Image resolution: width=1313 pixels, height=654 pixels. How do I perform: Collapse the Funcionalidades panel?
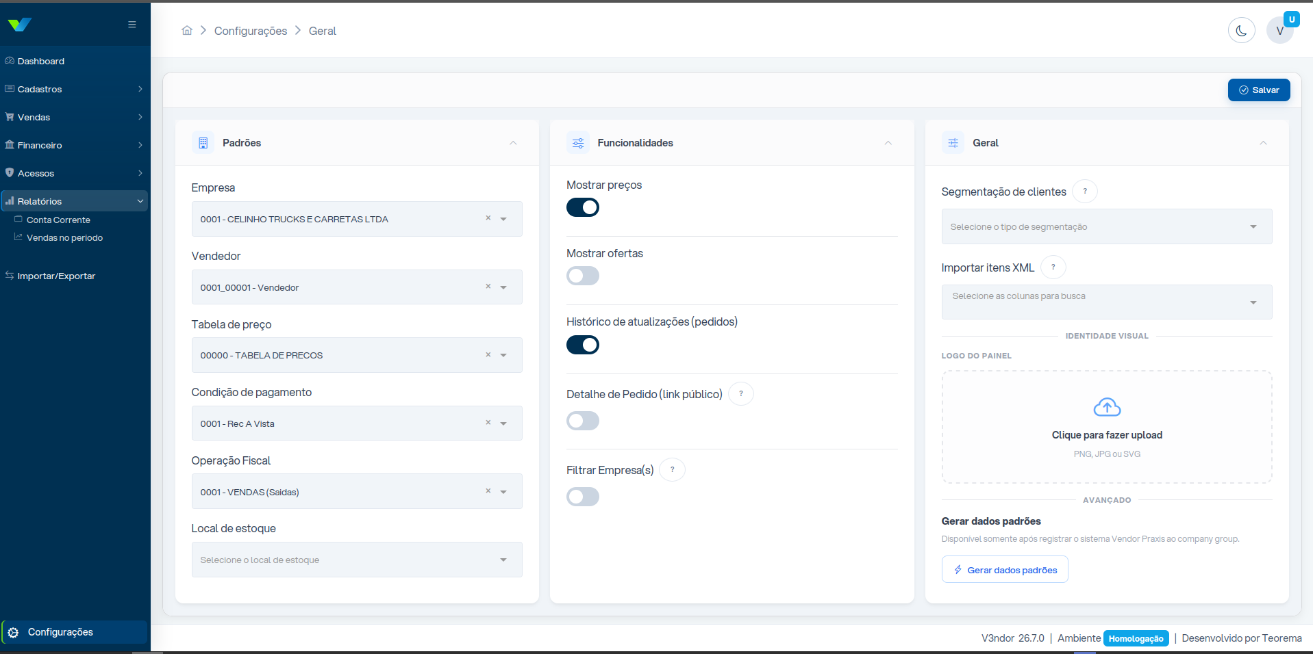tap(888, 143)
